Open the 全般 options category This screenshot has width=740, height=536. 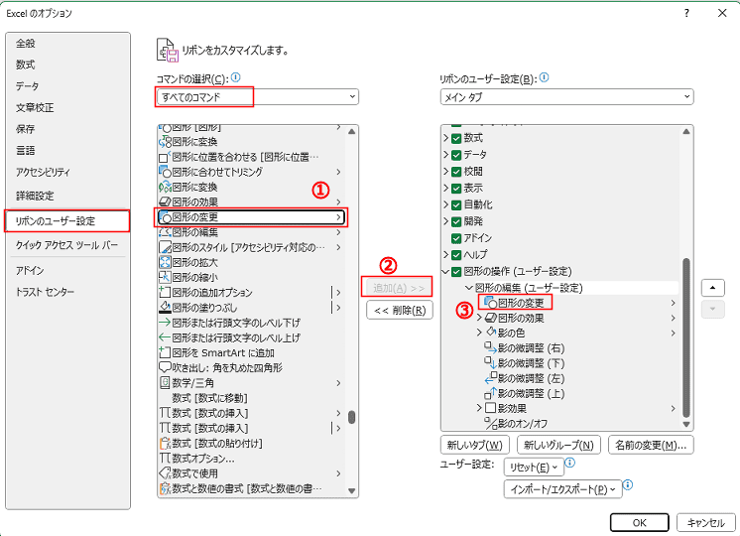[x=26, y=44]
